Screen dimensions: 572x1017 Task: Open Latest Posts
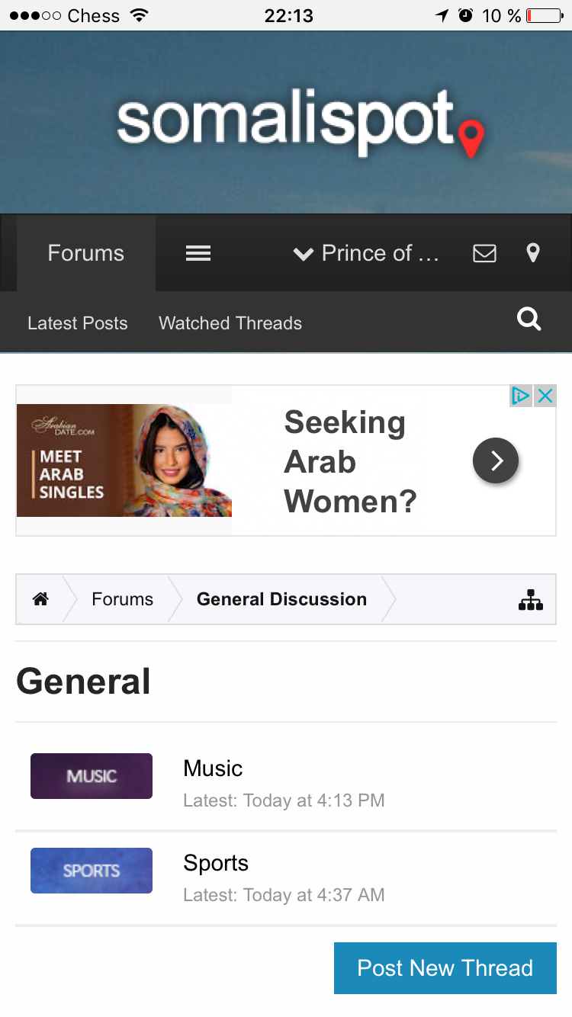click(x=78, y=323)
